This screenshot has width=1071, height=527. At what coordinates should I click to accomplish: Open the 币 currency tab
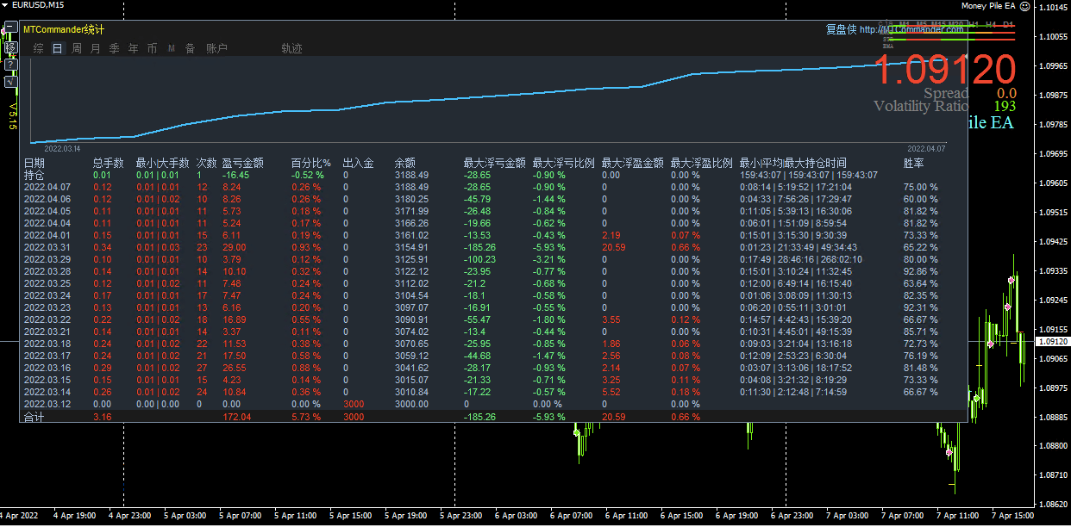click(152, 48)
